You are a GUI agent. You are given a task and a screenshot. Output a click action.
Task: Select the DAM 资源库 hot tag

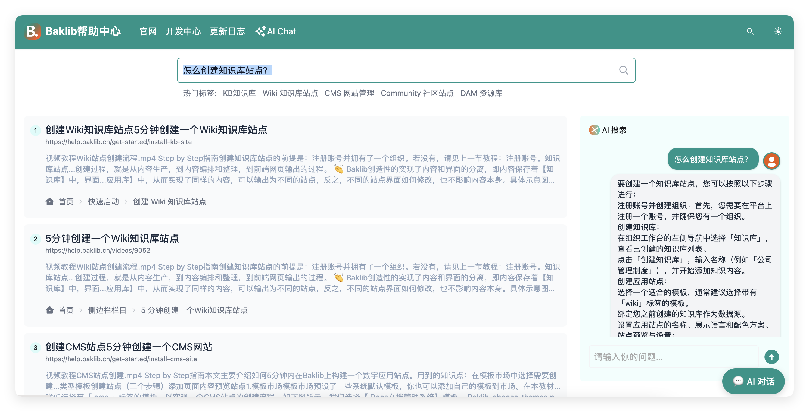tap(482, 93)
